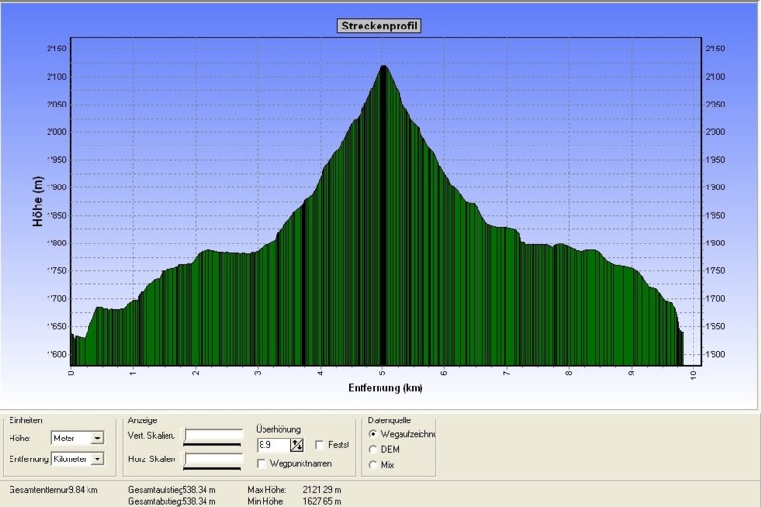The height and width of the screenshot is (507, 761).
Task: Select the Mix data source radio button
Action: (372, 464)
